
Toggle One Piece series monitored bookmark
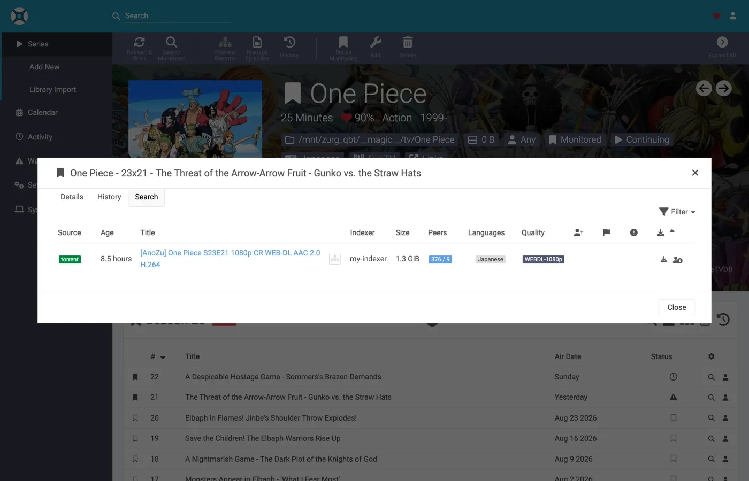(292, 94)
